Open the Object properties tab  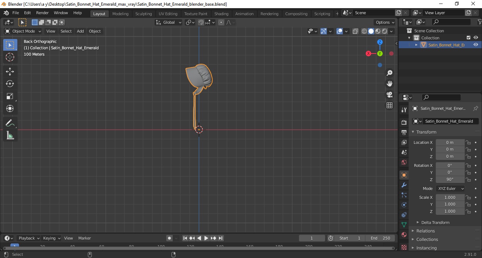tap(404, 175)
